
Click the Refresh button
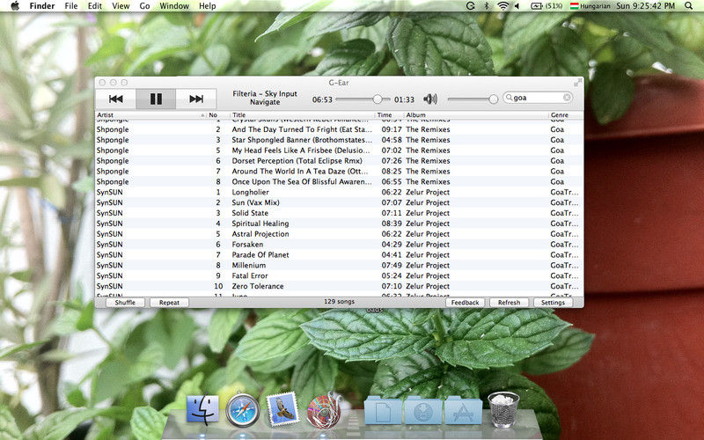(509, 303)
